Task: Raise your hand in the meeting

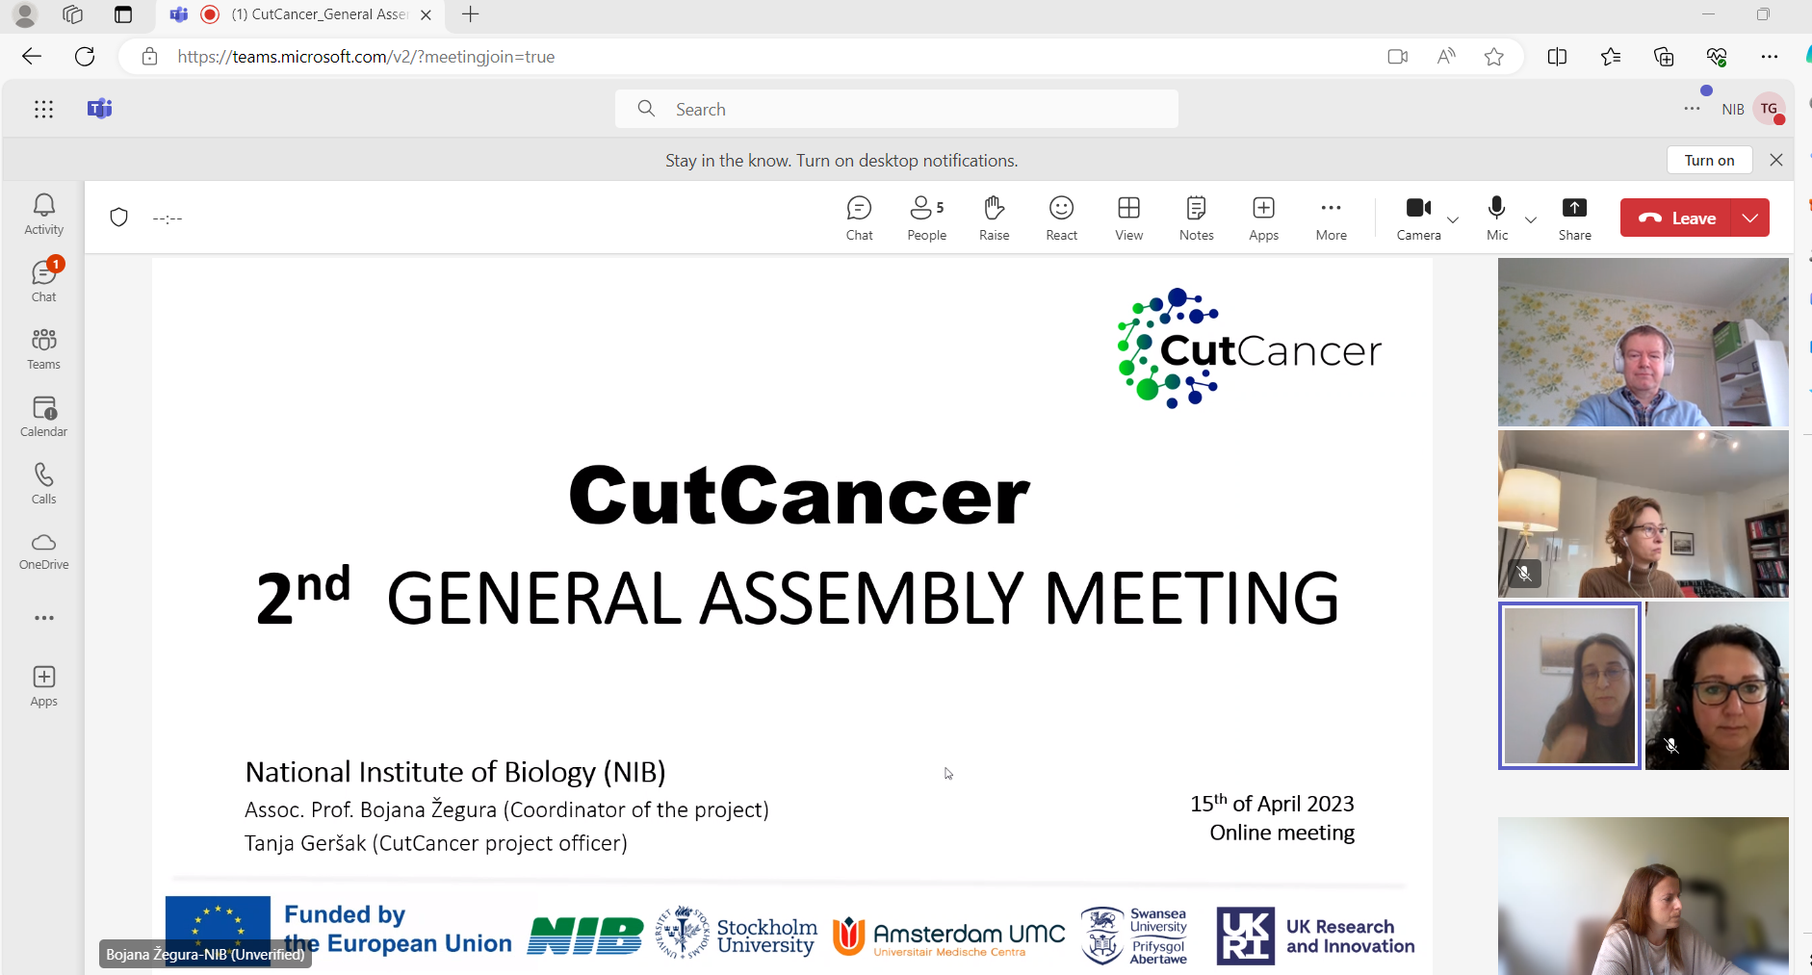Action: click(x=994, y=218)
